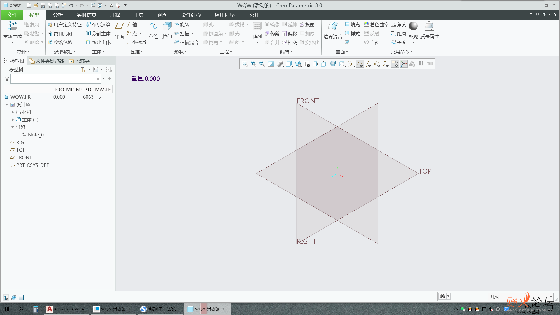Screen dimensions: 560x315
Task: Click the Perspective View icon
Action: [x=333, y=64]
